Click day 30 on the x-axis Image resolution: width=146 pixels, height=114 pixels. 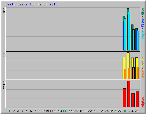click(133, 111)
